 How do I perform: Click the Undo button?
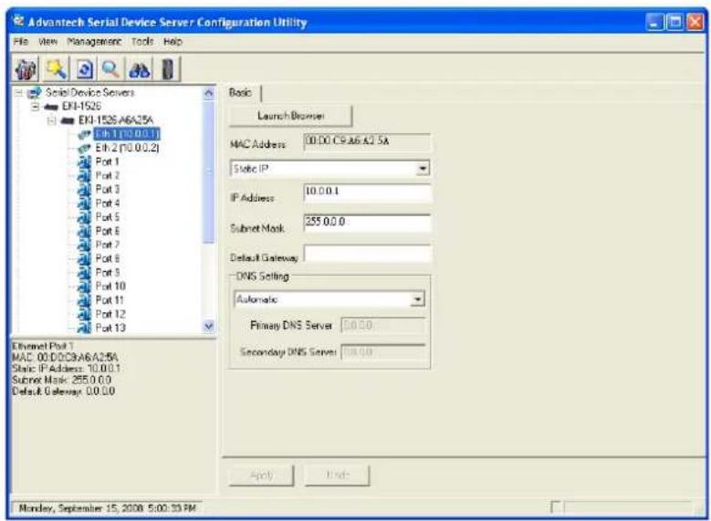pos(338,475)
